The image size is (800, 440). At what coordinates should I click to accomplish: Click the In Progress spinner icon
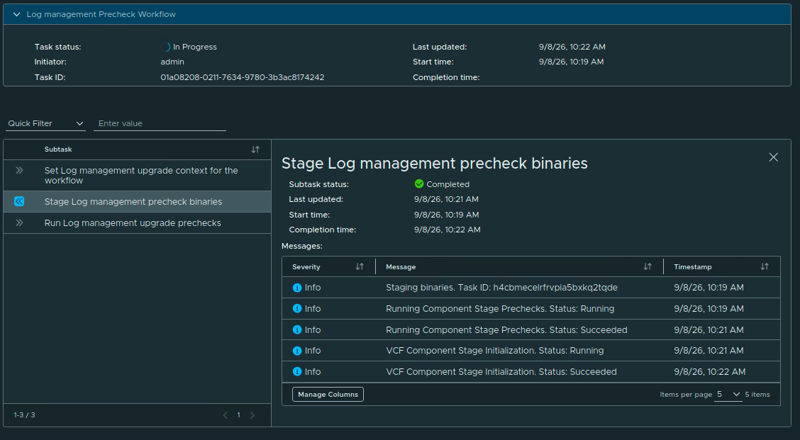click(165, 47)
